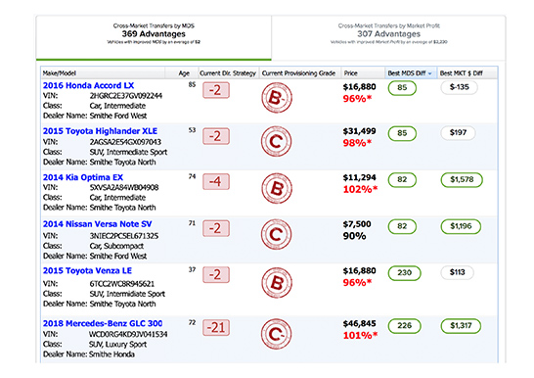Click the $-135 market diff pill
Image resolution: width=534 pixels, height=378 pixels.
(x=459, y=87)
